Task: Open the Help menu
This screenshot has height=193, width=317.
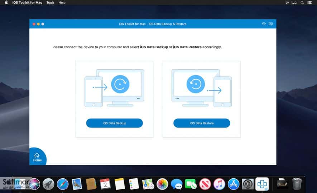Action: point(62,3)
